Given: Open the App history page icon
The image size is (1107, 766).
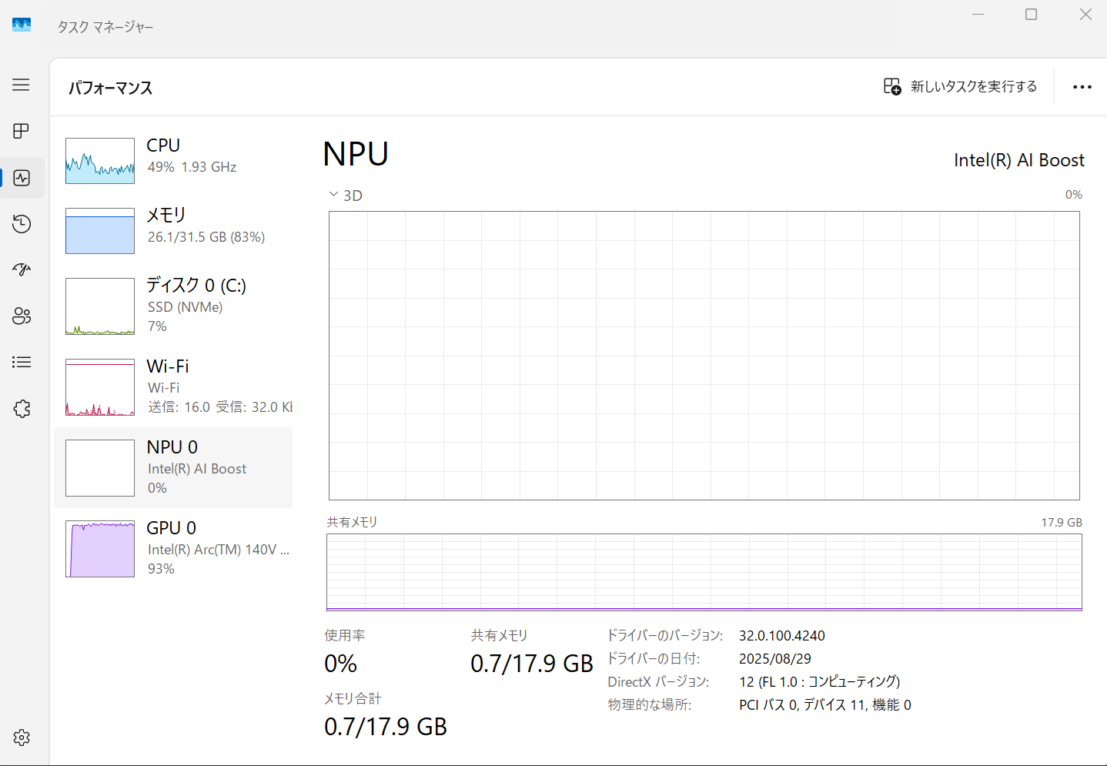Looking at the screenshot, I should click(22, 224).
